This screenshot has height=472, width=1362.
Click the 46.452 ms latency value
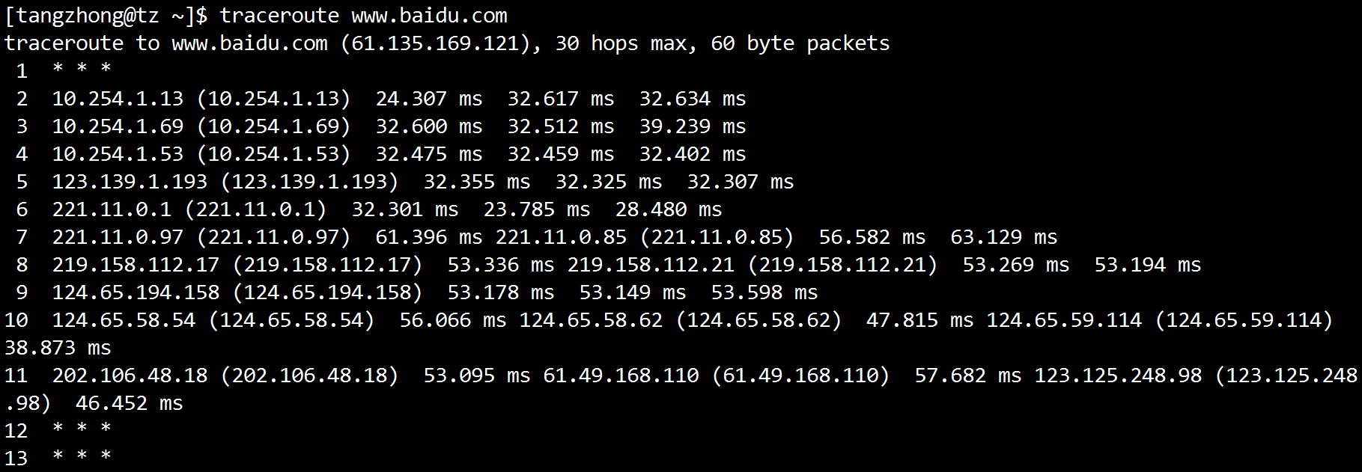point(130,403)
